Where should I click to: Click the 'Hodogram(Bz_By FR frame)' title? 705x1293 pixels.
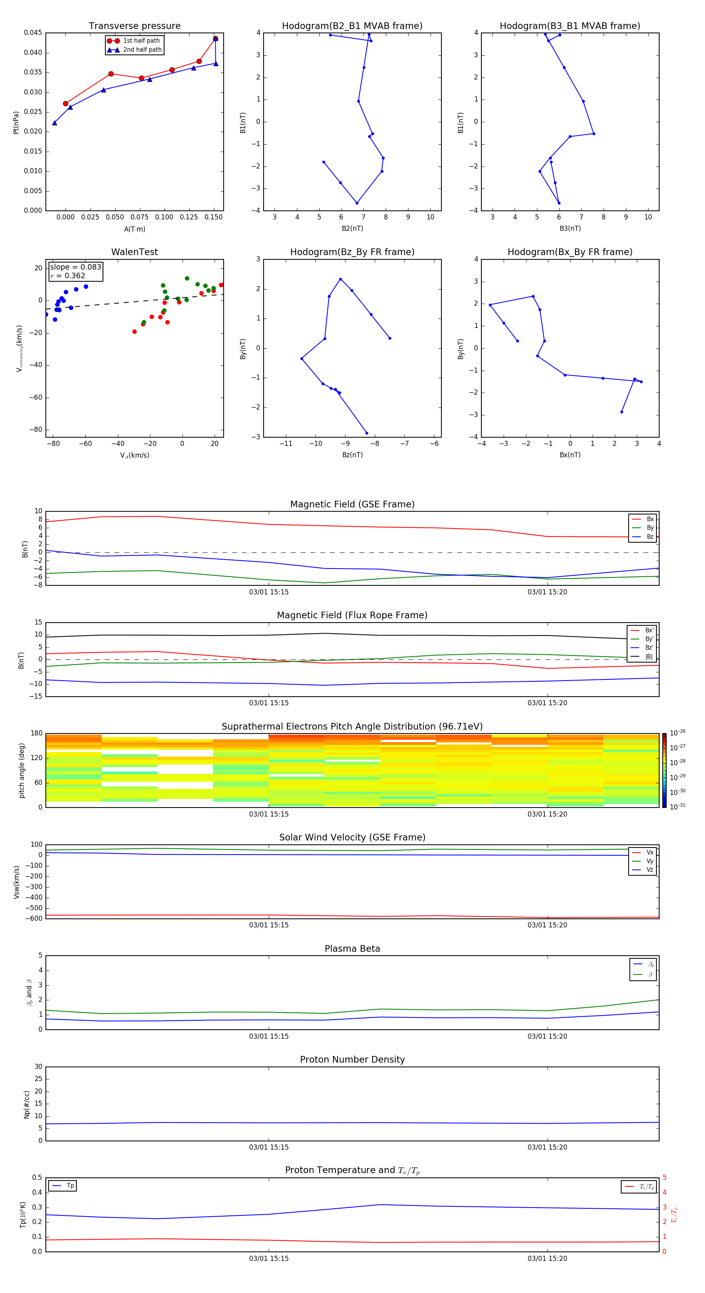pyautogui.click(x=352, y=252)
